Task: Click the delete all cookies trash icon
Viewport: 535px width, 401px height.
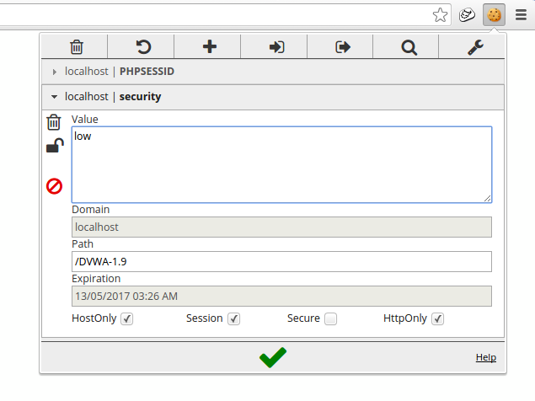Action: pos(77,47)
